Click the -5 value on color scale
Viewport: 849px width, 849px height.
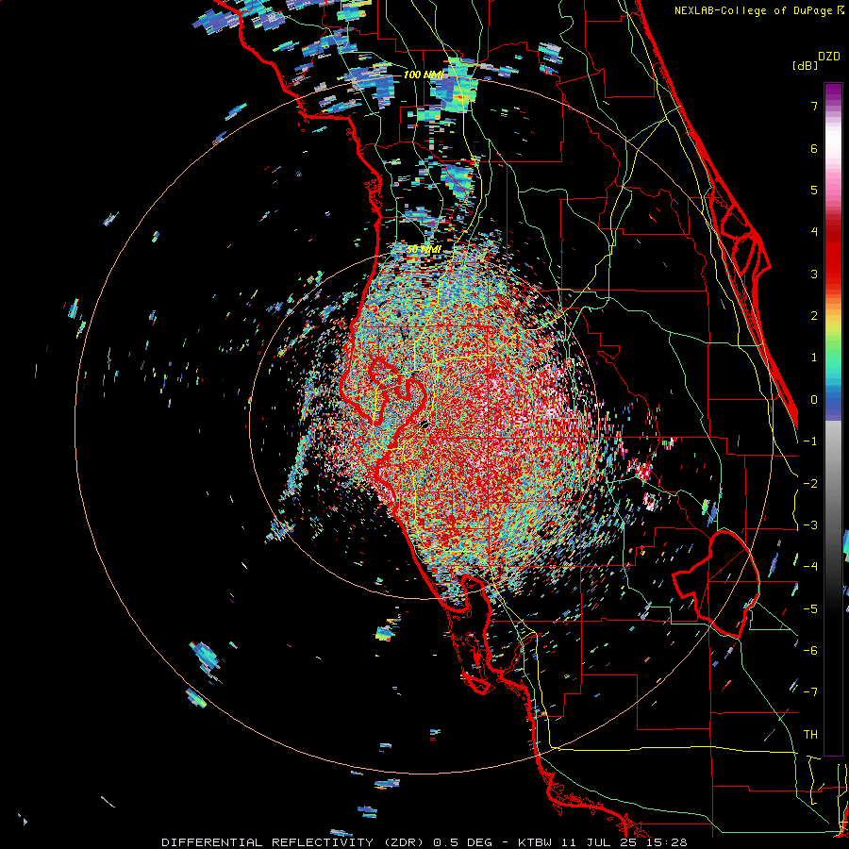click(810, 609)
